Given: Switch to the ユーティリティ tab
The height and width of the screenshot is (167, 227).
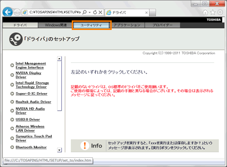Looking at the screenshot, I should [x=91, y=25].
